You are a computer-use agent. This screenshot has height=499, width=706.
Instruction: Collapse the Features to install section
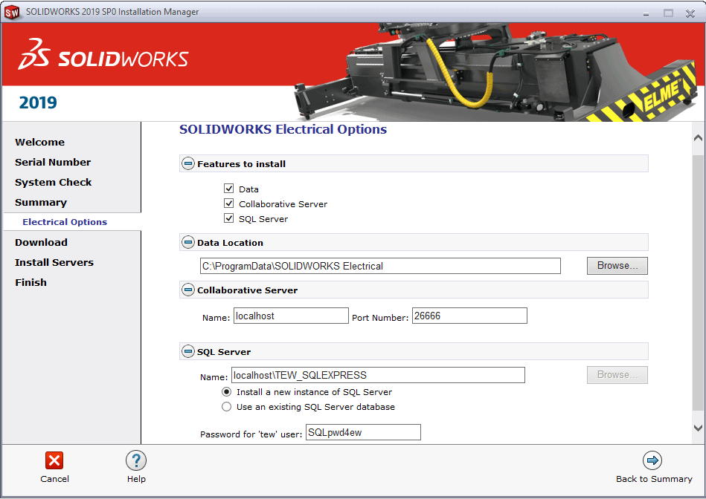pyautogui.click(x=187, y=163)
